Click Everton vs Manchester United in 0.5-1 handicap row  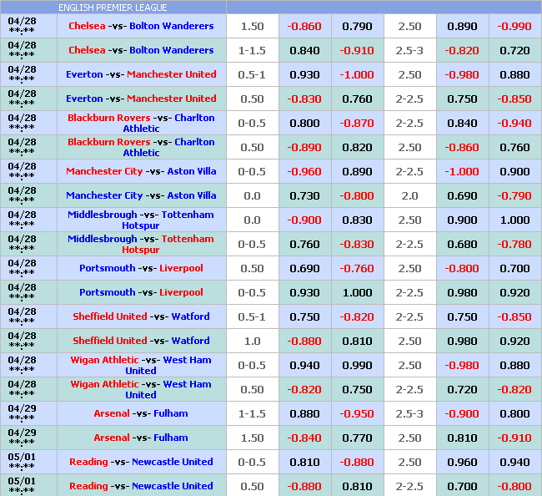141,74
